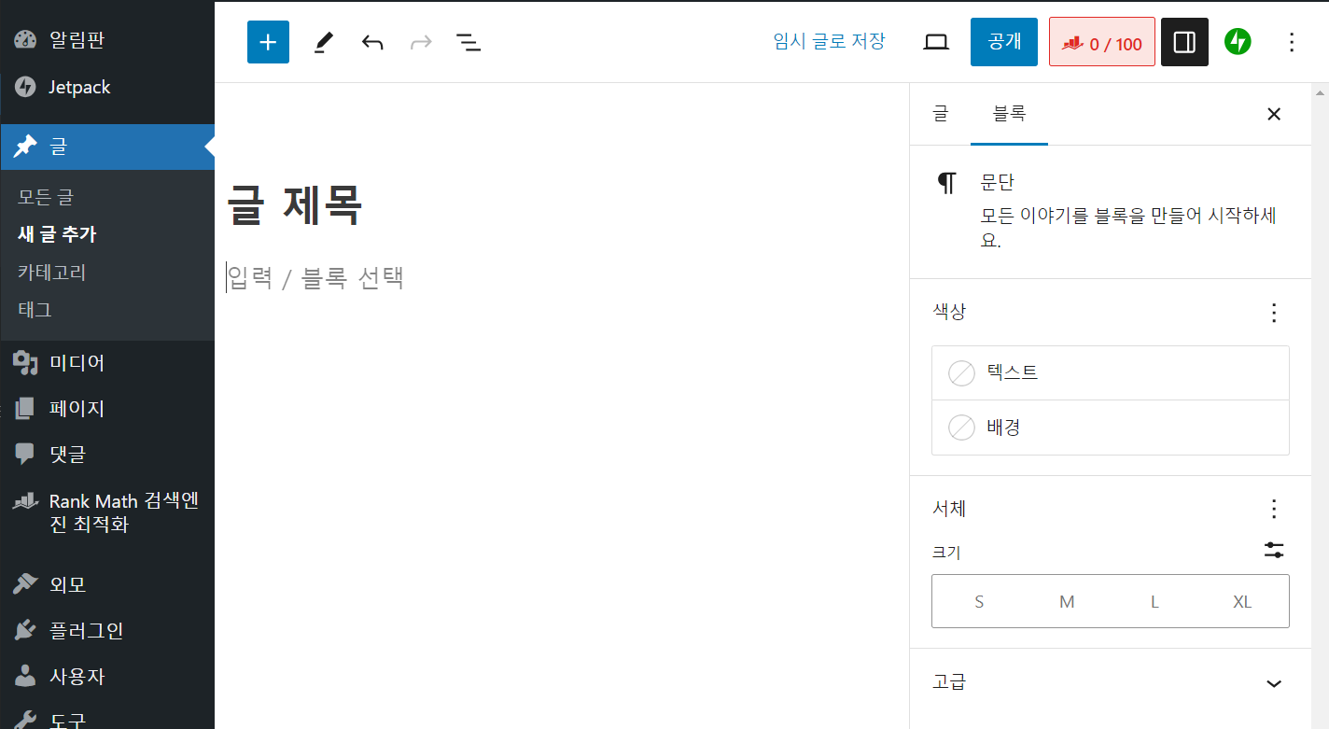Click the 알림판 dashboard gauge icon
The image size is (1329, 729).
coord(25,40)
